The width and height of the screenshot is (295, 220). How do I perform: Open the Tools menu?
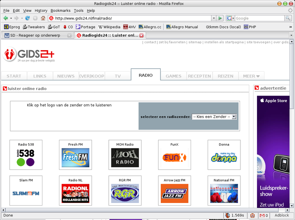tap(79, 11)
